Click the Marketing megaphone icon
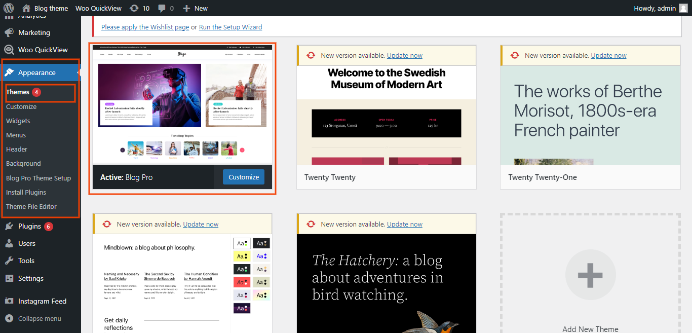 point(9,32)
